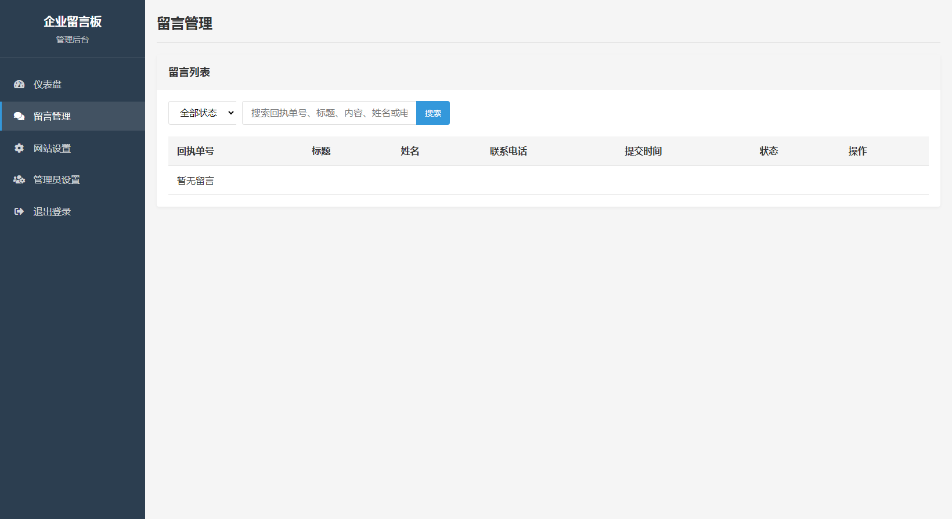This screenshot has width=952, height=519.
Task: Open 管理员设置 from the sidebar
Action: click(x=57, y=180)
